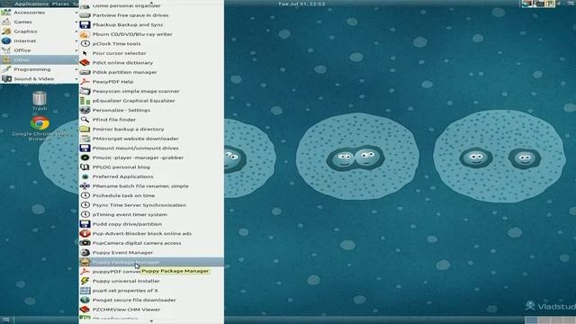Click the PZCHMView CHM Viewer icon
Viewport: 576px width, 324px height.
pos(85,310)
